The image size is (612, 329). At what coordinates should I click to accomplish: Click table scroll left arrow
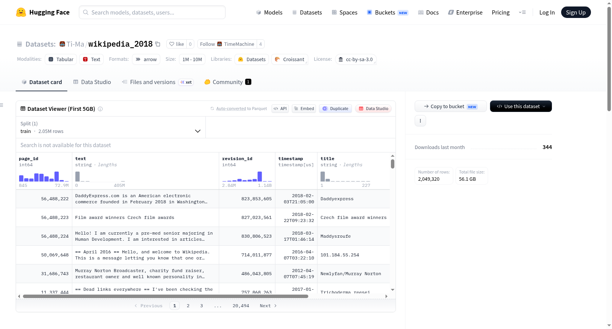point(19,296)
